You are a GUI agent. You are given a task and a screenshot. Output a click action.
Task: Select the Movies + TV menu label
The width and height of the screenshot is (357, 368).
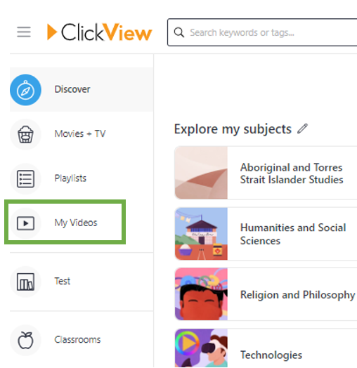coord(80,133)
